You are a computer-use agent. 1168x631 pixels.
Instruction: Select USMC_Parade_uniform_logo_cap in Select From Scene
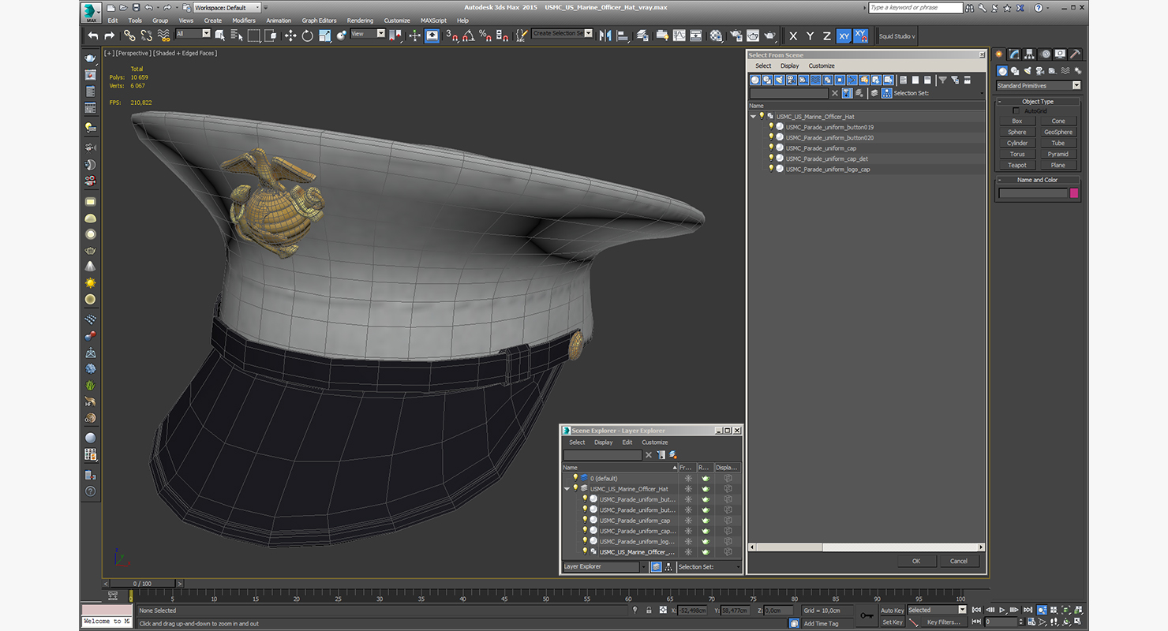[x=827, y=169]
